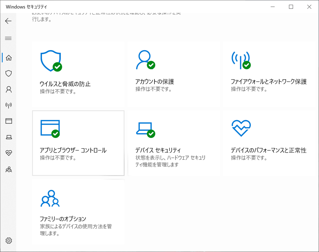319x252 pixels.
Task: Maximize the Windows Security window
Action: coord(291,7)
